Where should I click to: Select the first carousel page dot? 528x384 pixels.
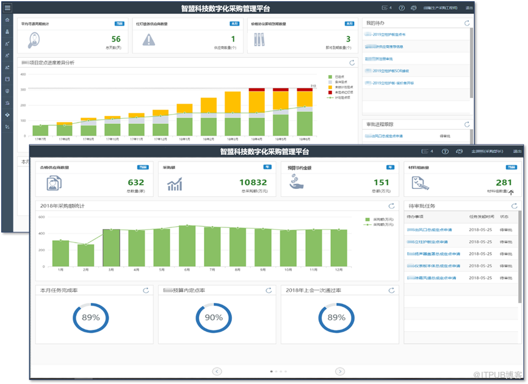coord(271,371)
